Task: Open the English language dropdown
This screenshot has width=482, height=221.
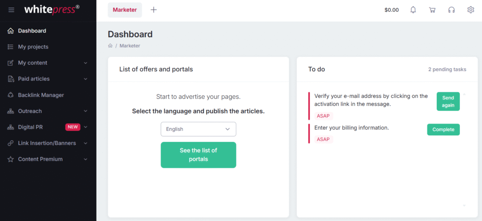Action: click(x=198, y=129)
